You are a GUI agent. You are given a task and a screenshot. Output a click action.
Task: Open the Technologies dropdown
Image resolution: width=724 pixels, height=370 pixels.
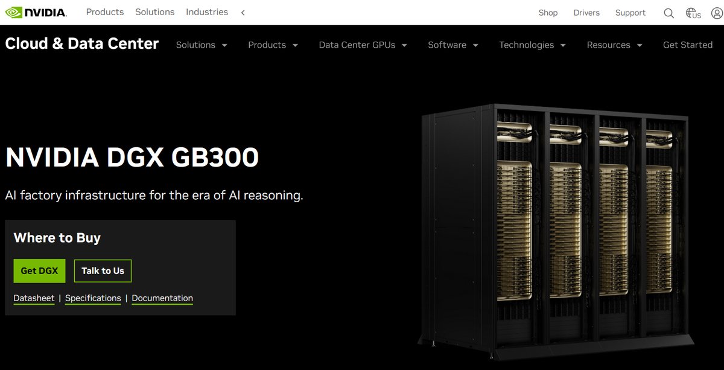(532, 45)
